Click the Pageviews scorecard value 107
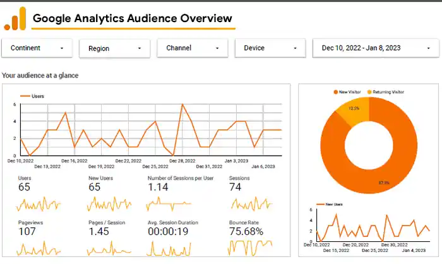442x264 pixels. (27, 231)
